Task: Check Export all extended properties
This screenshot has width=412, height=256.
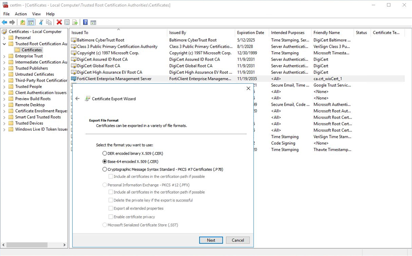Action: [111, 208]
